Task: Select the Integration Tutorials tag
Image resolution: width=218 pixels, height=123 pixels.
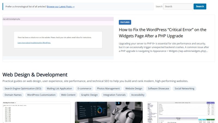Action: tap(114, 95)
